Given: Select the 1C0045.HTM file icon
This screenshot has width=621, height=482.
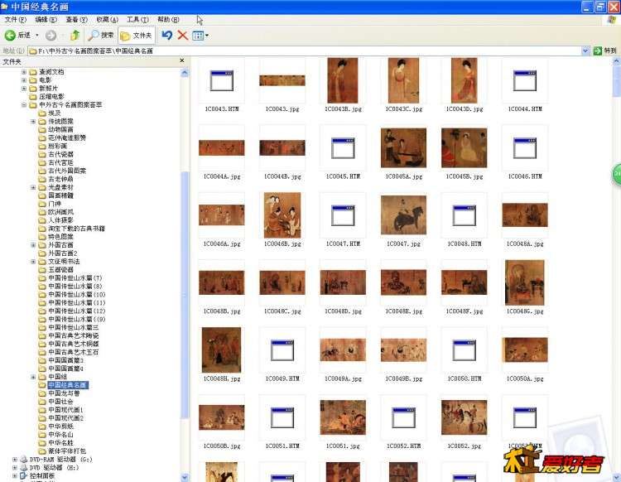Looking at the screenshot, I should pos(343,147).
